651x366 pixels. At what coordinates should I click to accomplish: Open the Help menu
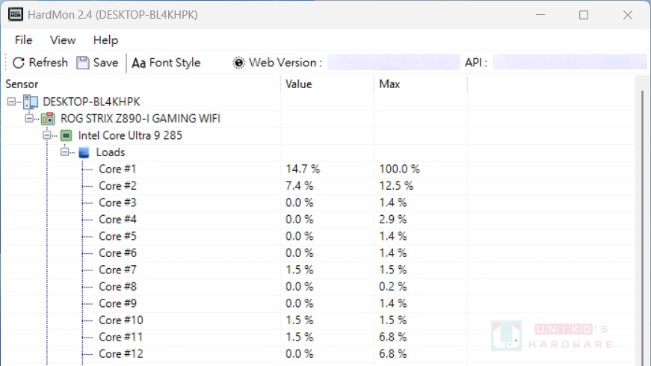(x=105, y=40)
